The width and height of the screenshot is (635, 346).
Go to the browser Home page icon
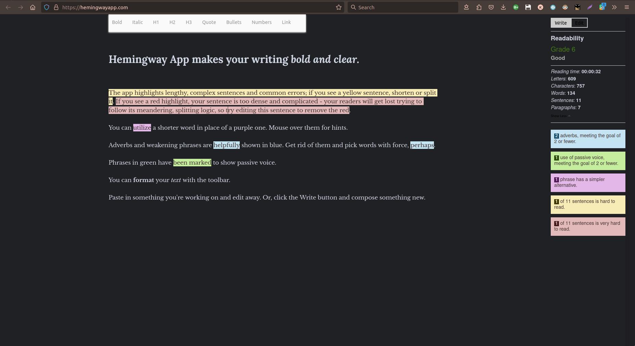pyautogui.click(x=33, y=7)
